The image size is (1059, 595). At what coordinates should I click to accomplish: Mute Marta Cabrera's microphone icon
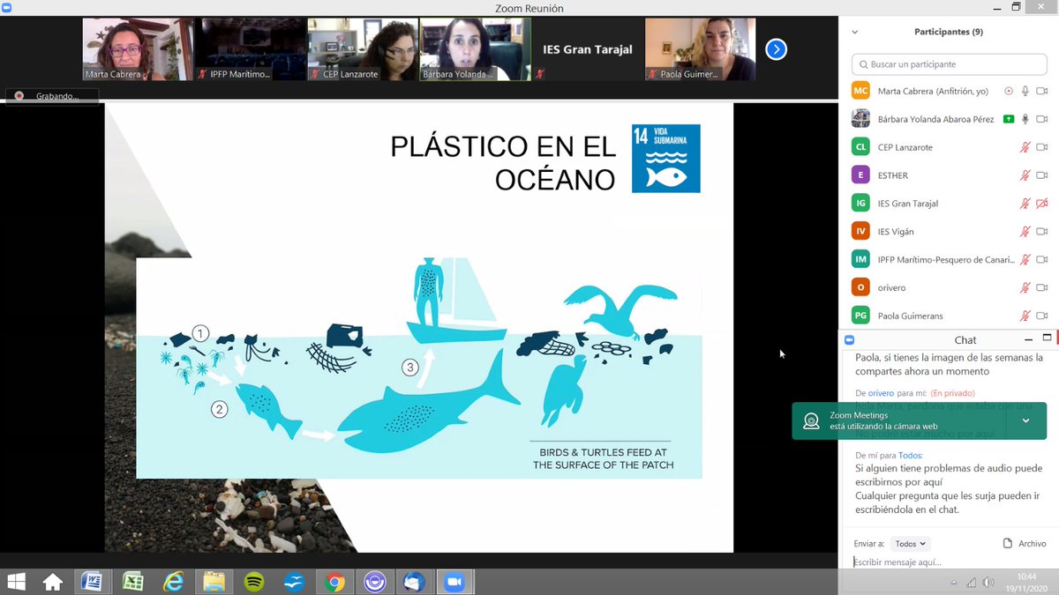(x=1025, y=91)
